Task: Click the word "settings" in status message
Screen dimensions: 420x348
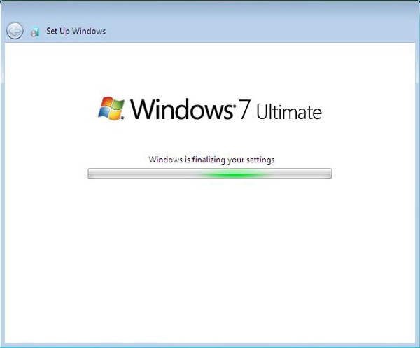Action: [259, 160]
